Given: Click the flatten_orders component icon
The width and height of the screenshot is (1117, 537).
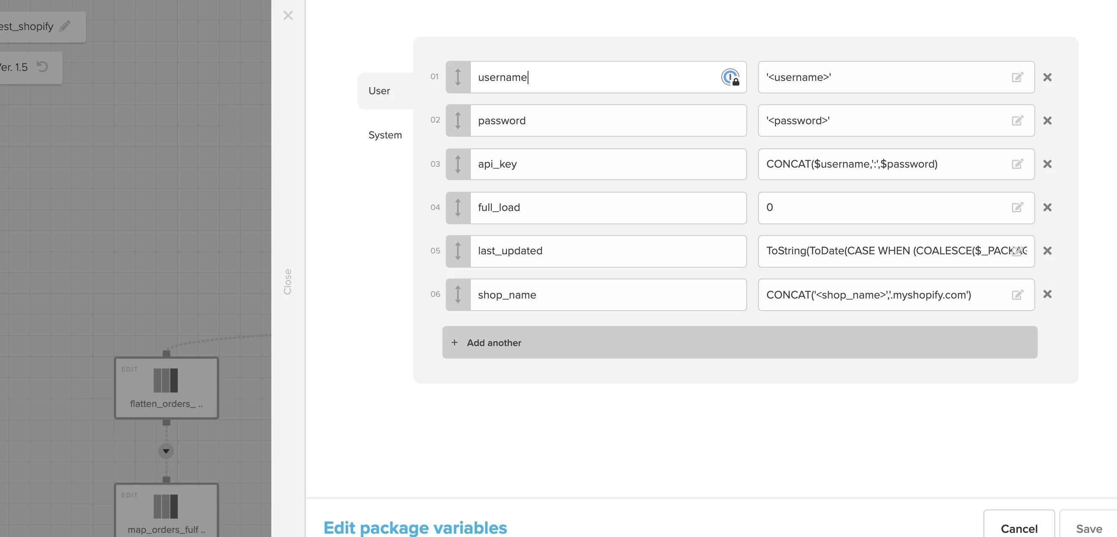Looking at the screenshot, I should [166, 380].
